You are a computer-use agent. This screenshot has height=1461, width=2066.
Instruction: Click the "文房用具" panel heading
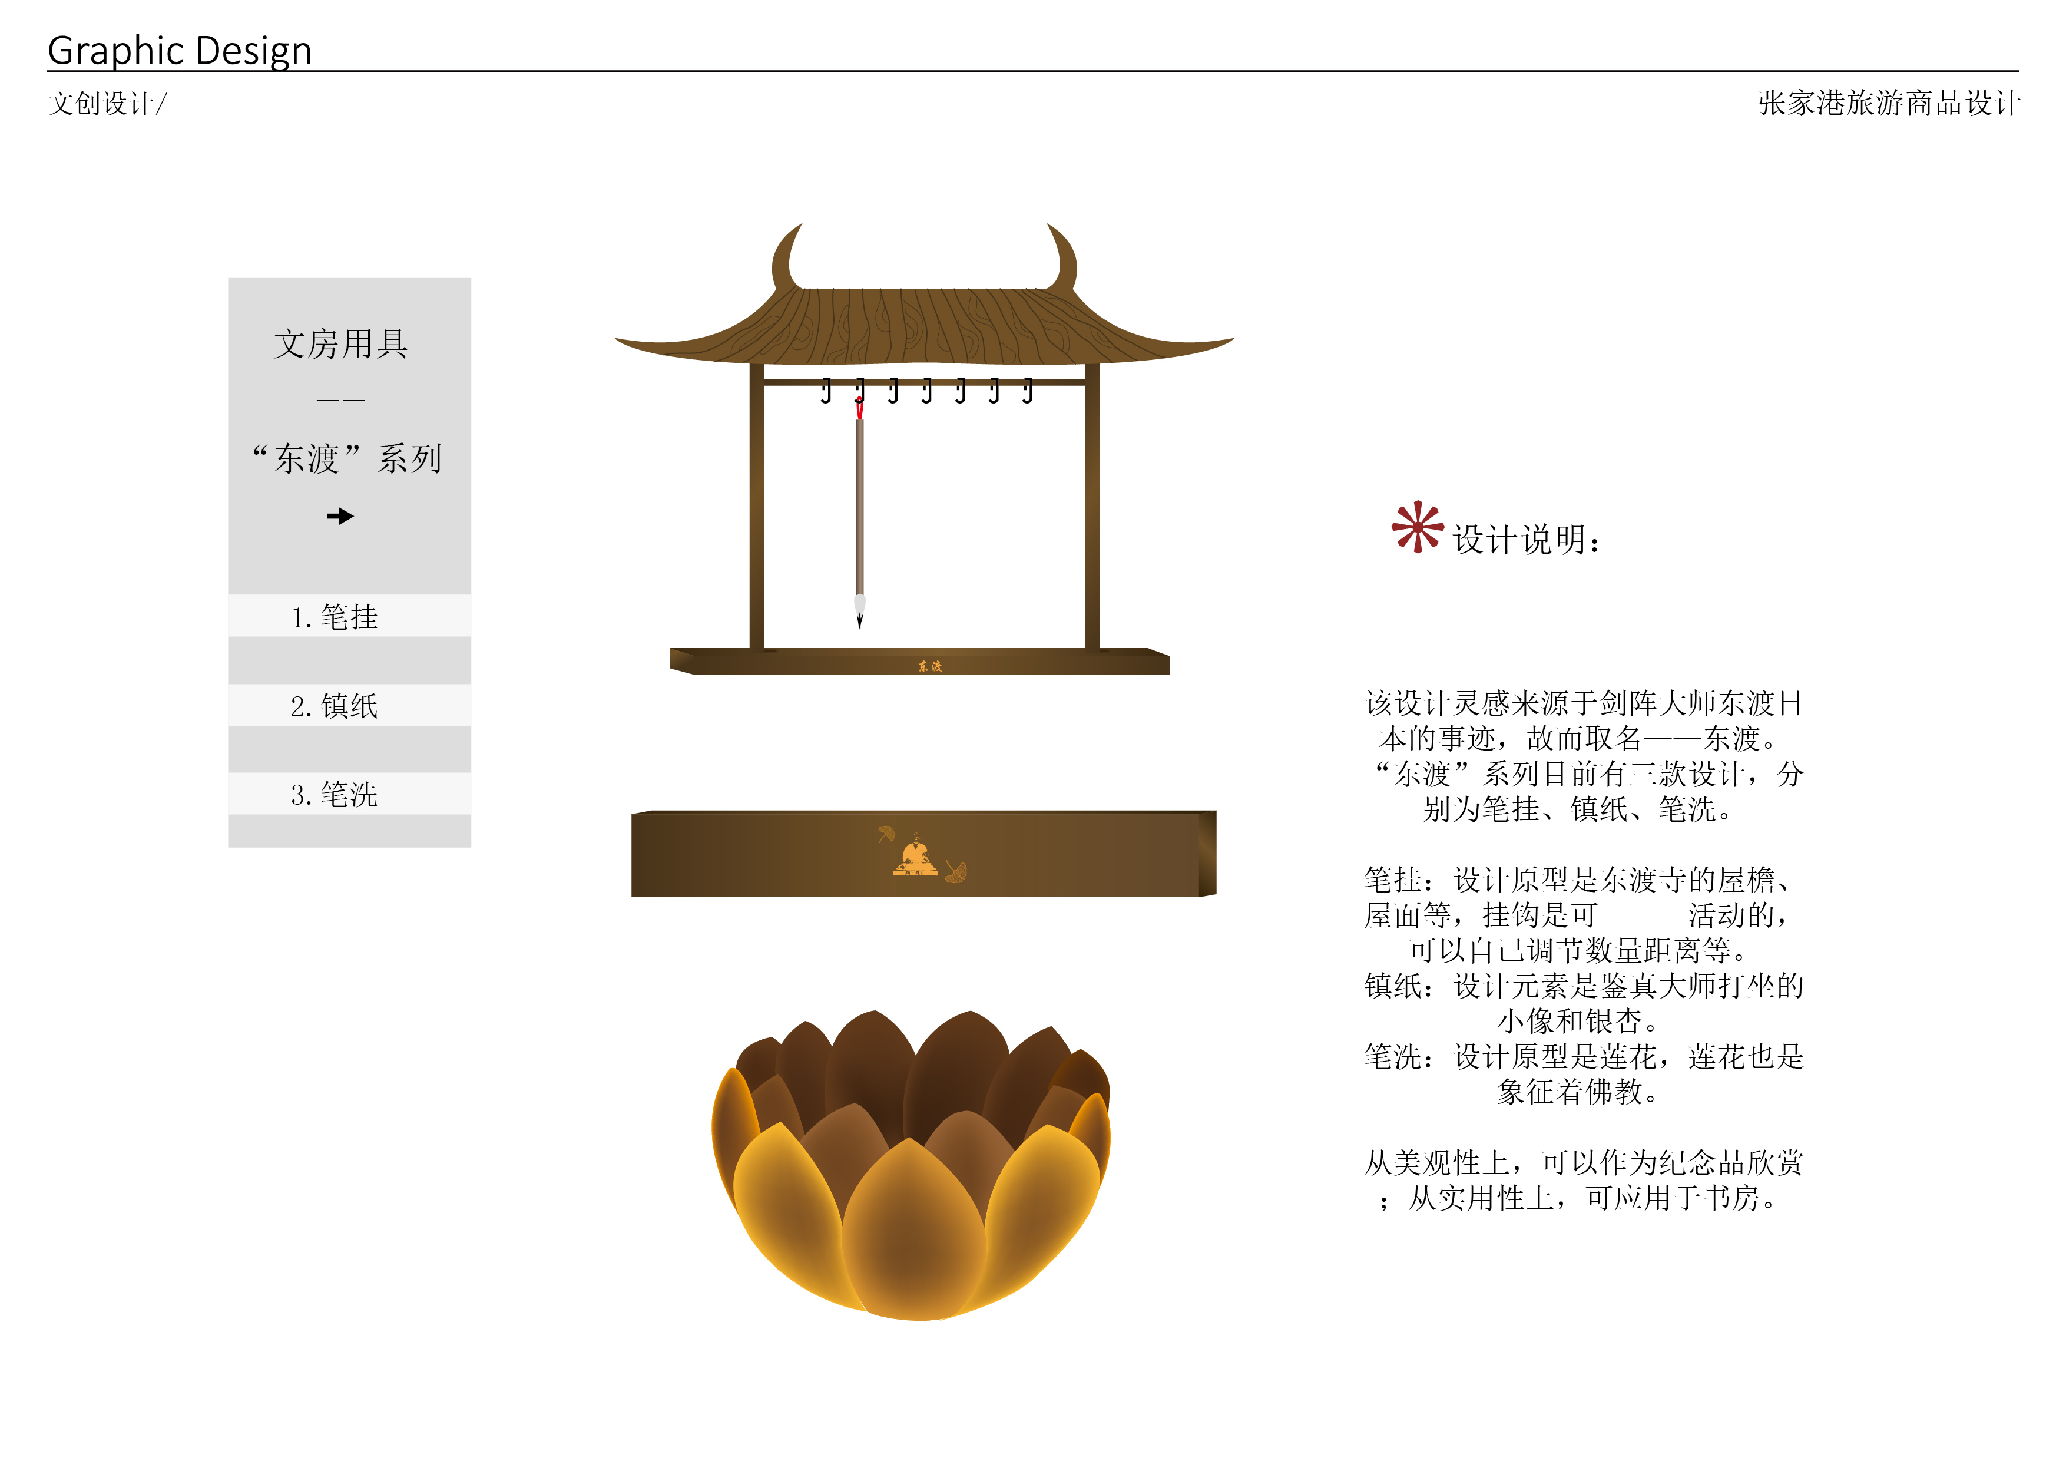(x=341, y=344)
